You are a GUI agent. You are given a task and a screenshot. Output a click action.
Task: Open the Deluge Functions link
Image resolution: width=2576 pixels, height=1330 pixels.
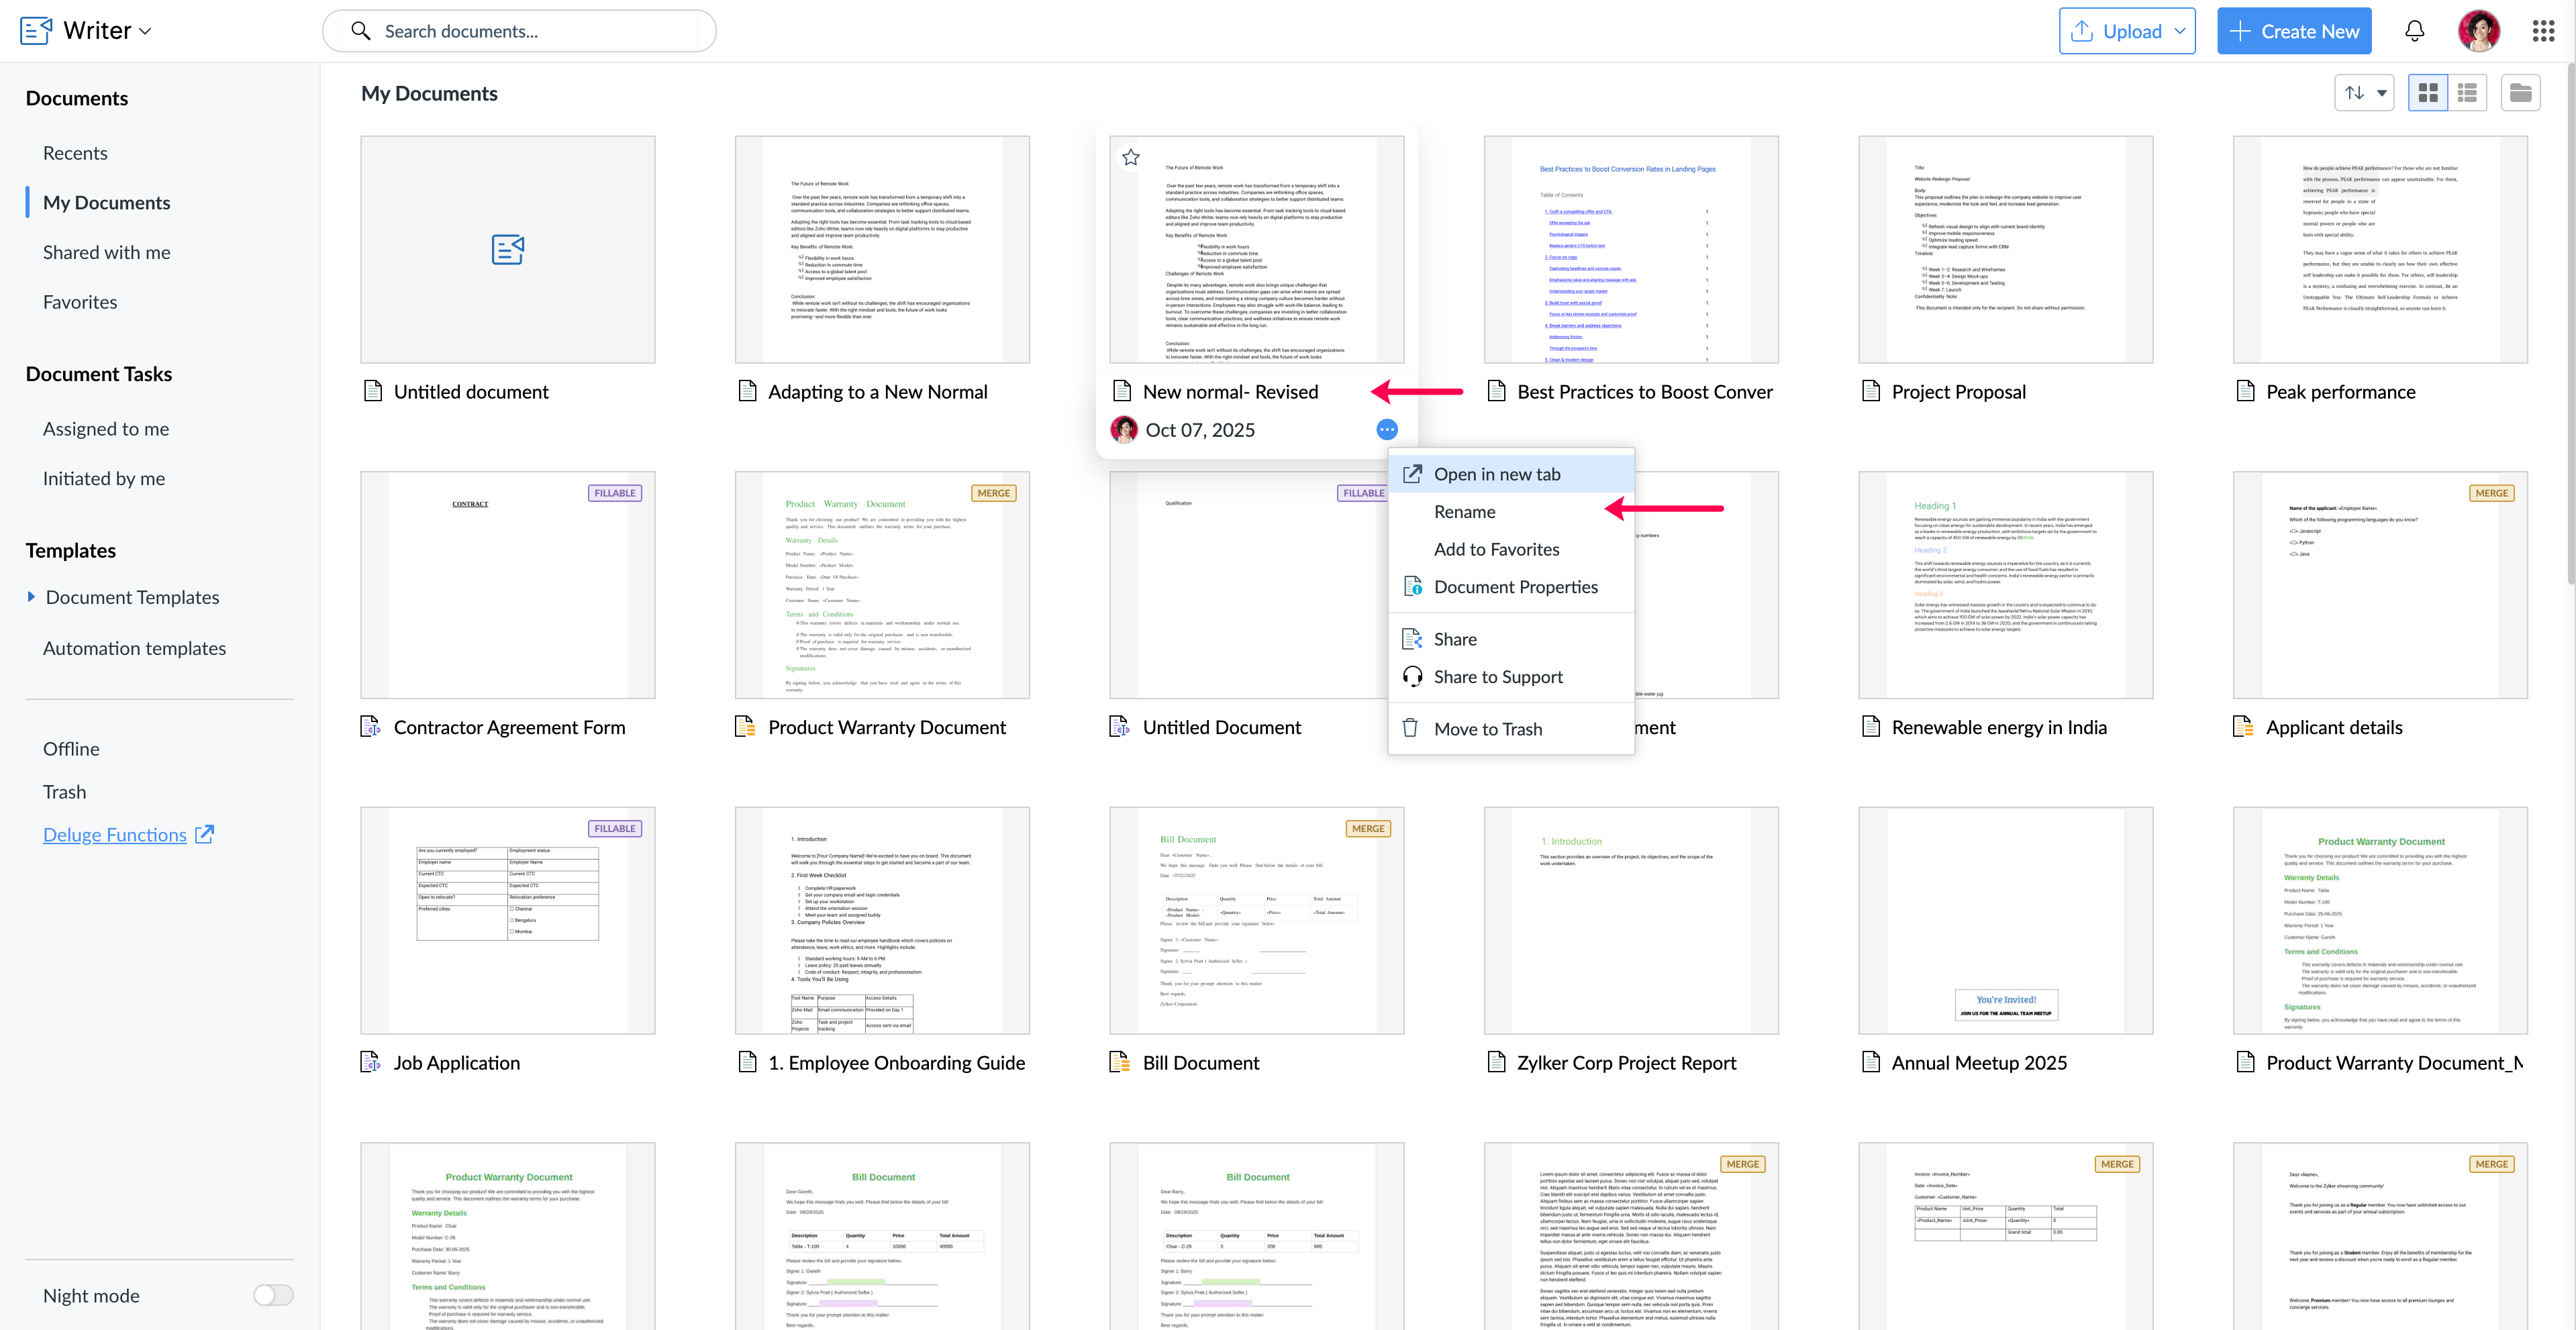115,835
